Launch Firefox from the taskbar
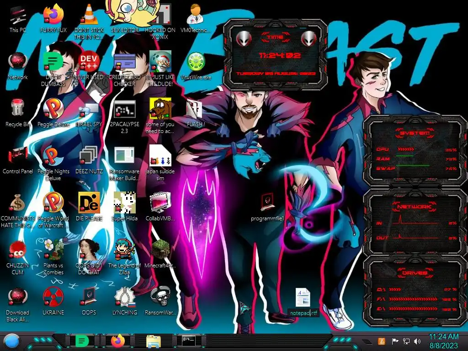468x351 pixels. (x=118, y=341)
